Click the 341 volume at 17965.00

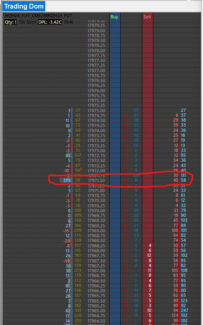(x=78, y=310)
